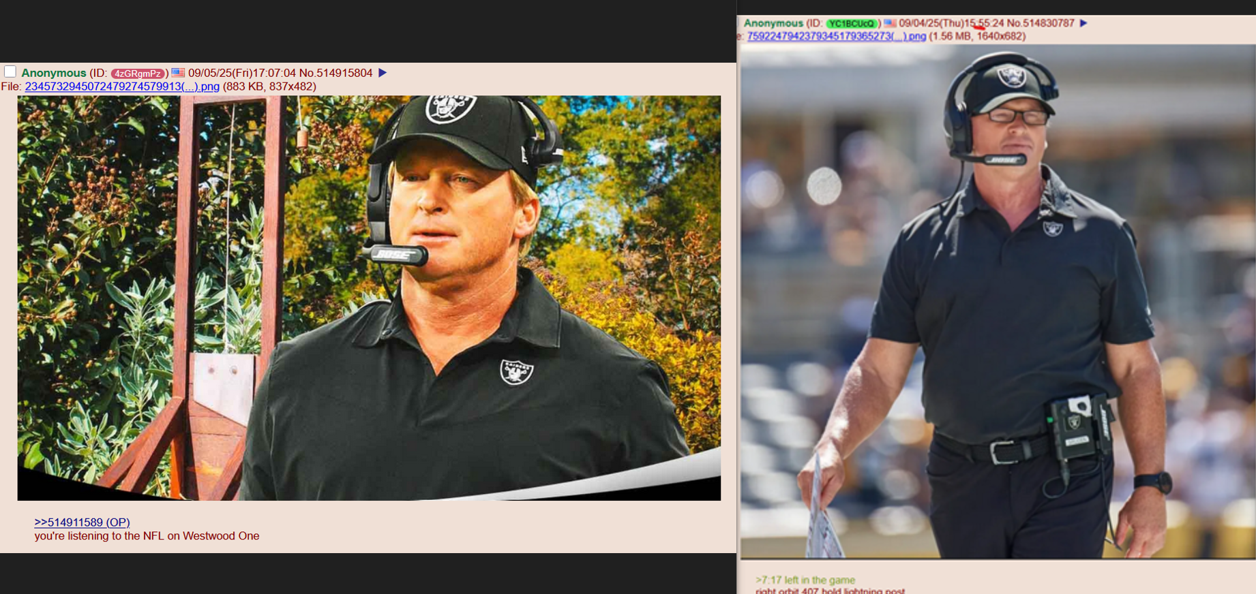Open the post menu arrow for No.514915804

383,73
